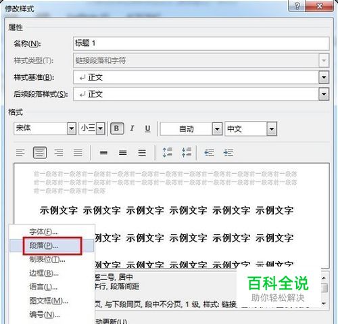Toggle the Underline formatting button
The image size is (338, 324).
tap(147, 129)
